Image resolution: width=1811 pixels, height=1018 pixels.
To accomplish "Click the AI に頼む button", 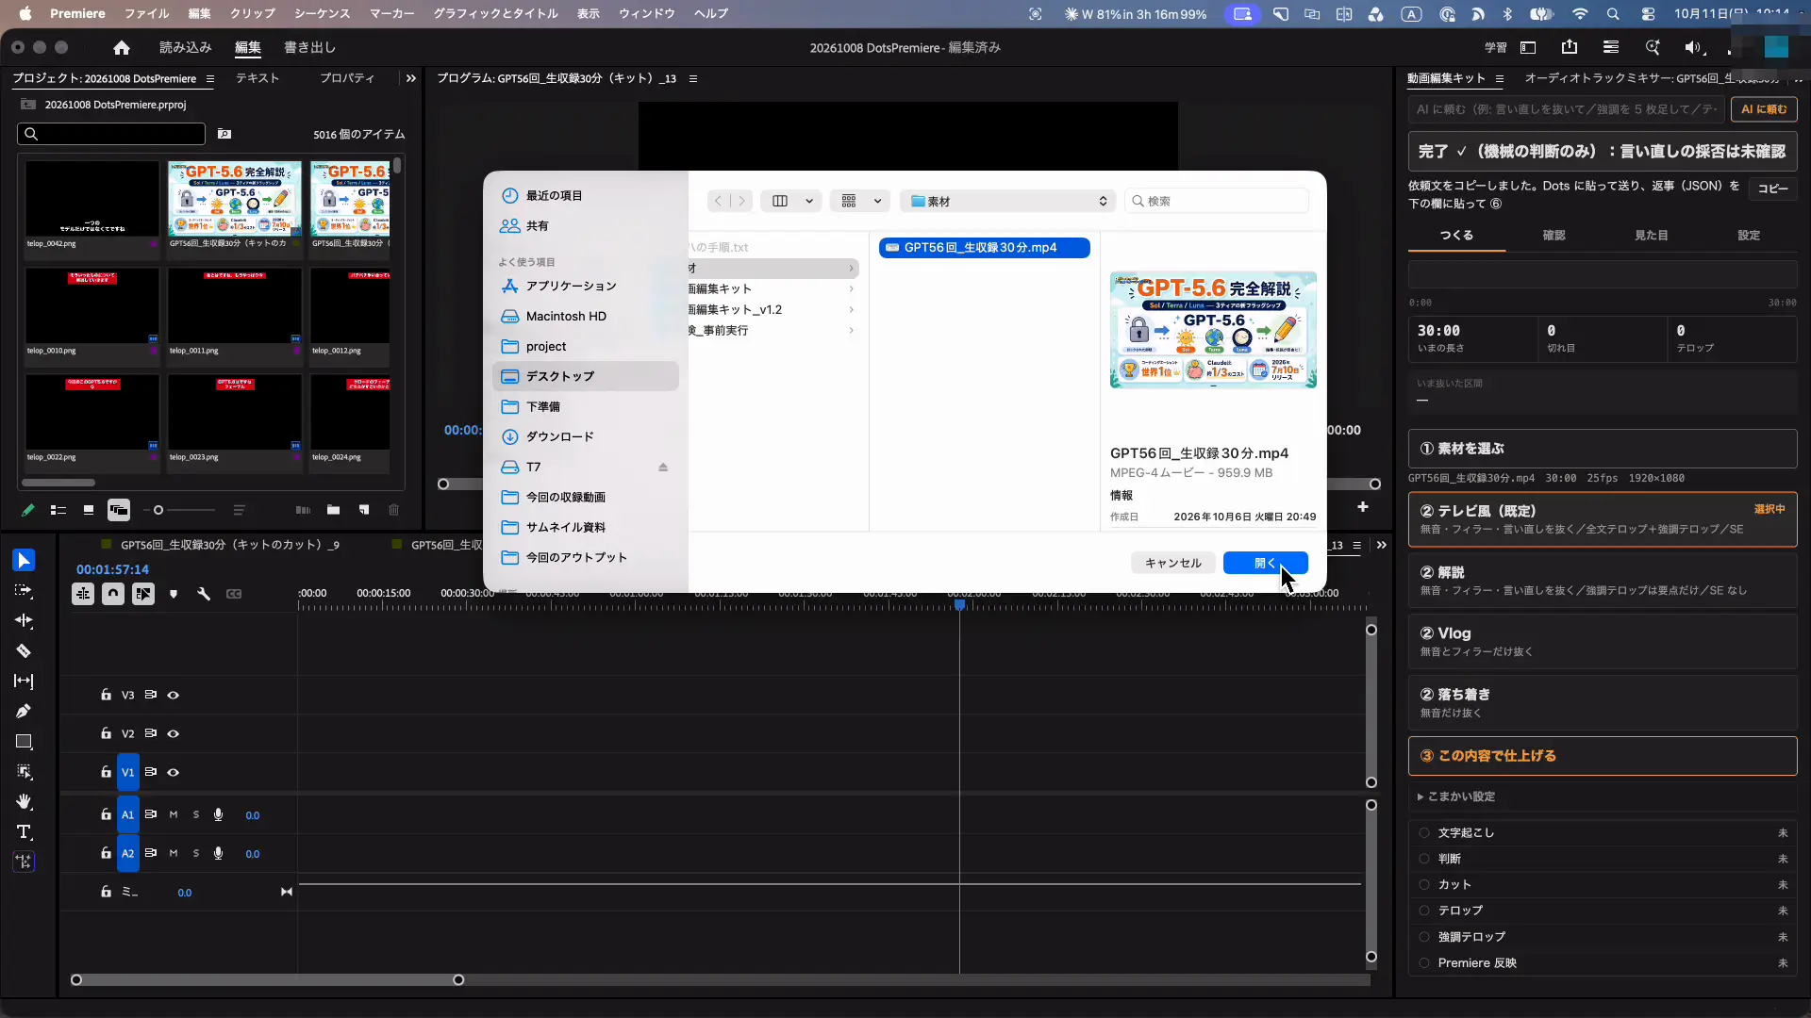I will click(x=1763, y=110).
